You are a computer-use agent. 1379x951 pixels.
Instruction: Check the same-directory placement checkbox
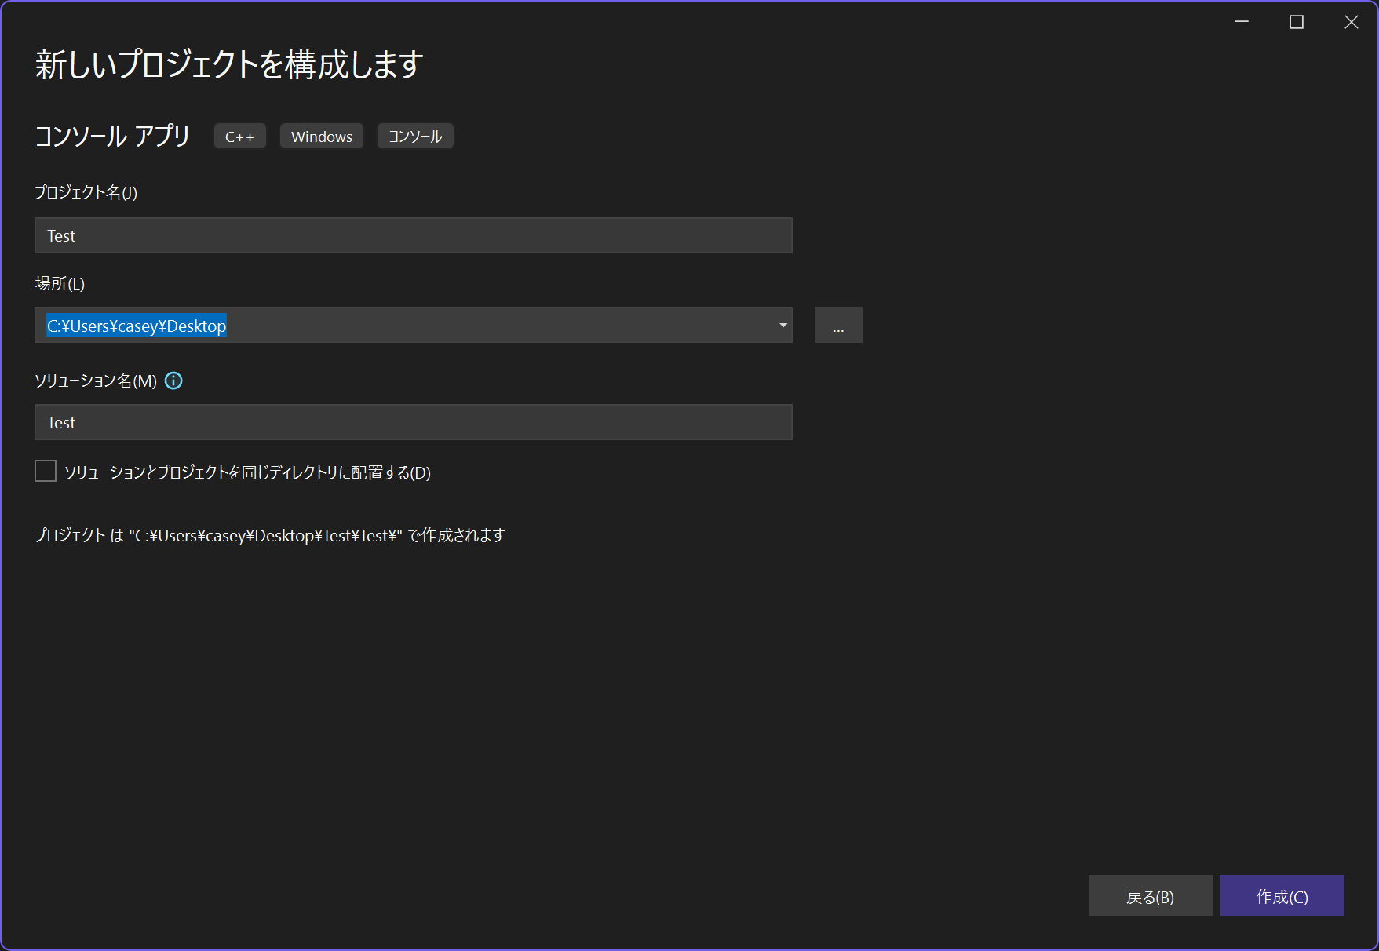(46, 471)
